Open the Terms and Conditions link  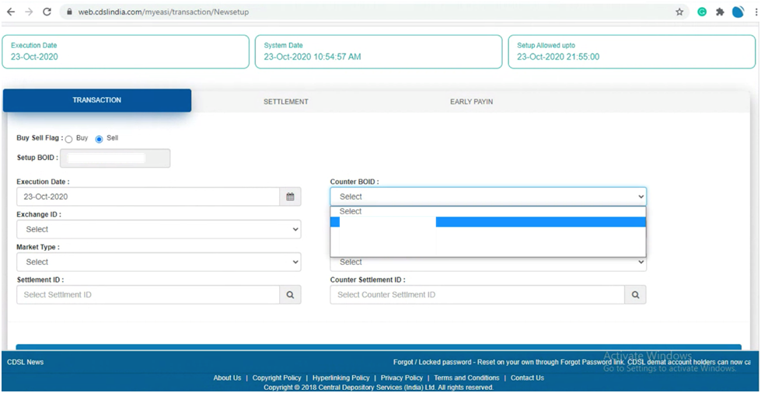pos(466,378)
